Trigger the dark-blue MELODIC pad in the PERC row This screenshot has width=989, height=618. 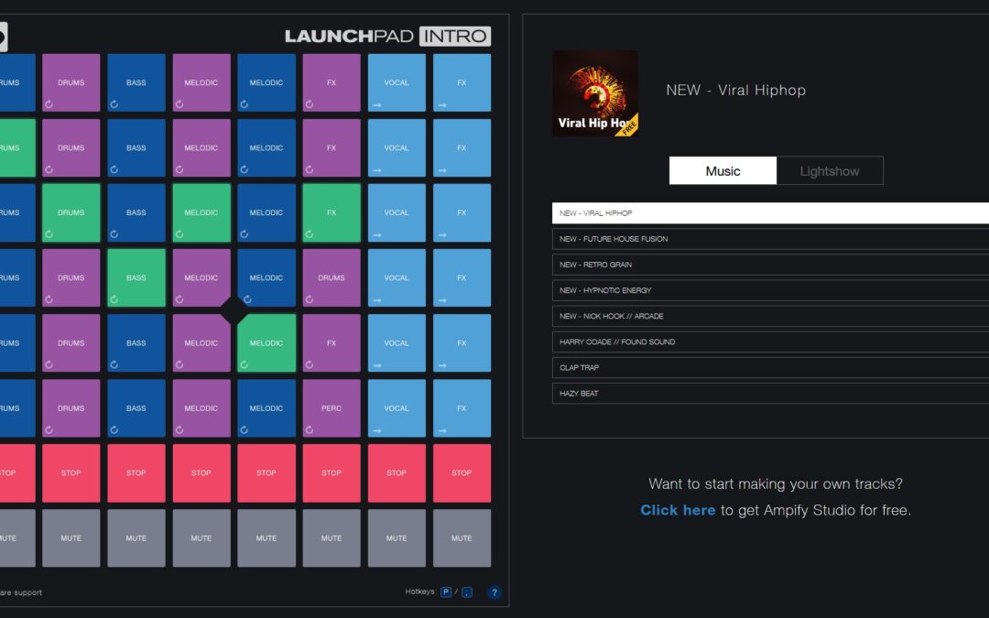(266, 408)
